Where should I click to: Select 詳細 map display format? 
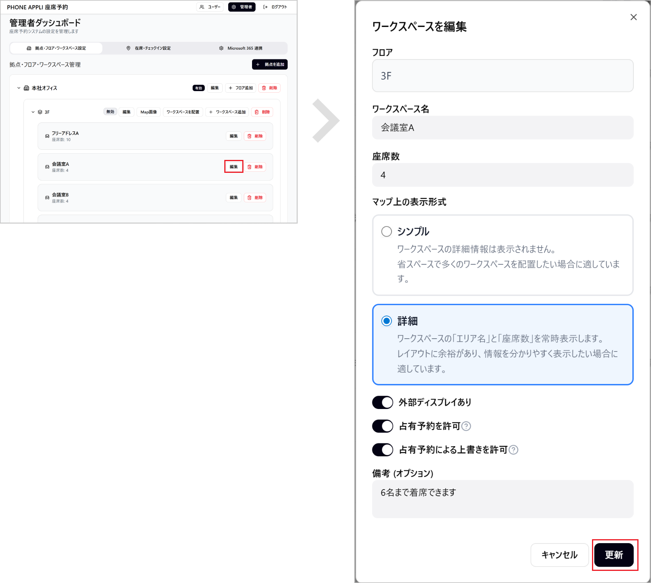(x=386, y=321)
